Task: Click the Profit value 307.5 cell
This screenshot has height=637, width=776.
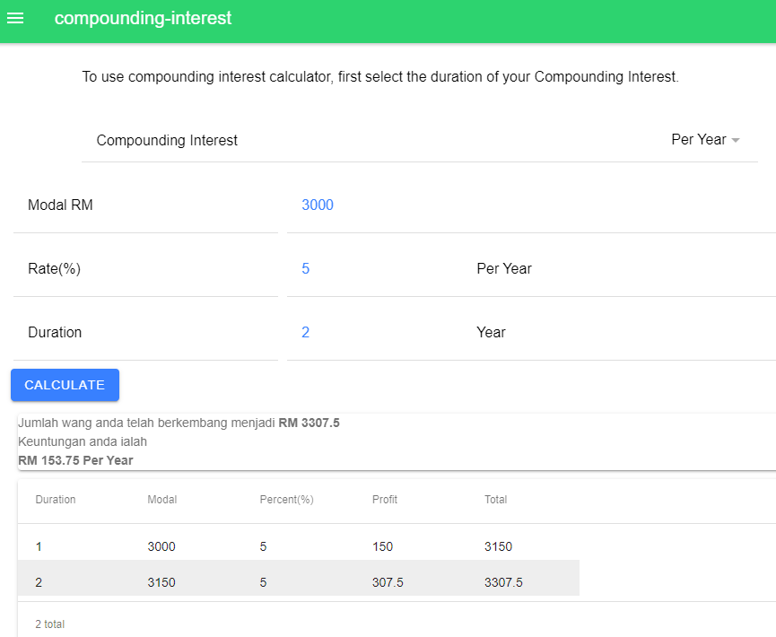Action: (388, 582)
